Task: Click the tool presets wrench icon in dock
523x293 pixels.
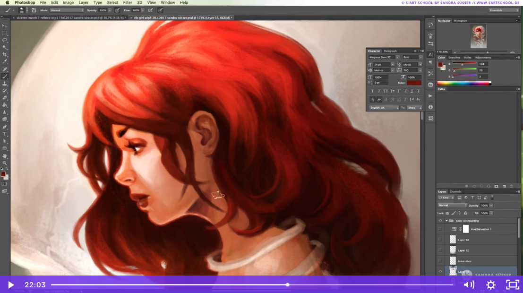Action: (x=430, y=73)
